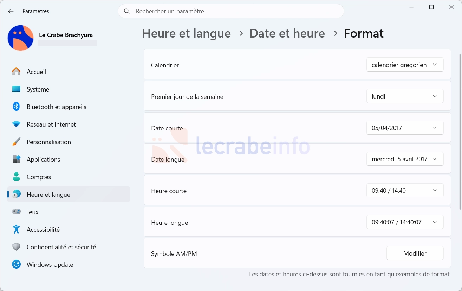Click the Heure et langue globe icon

(16, 194)
